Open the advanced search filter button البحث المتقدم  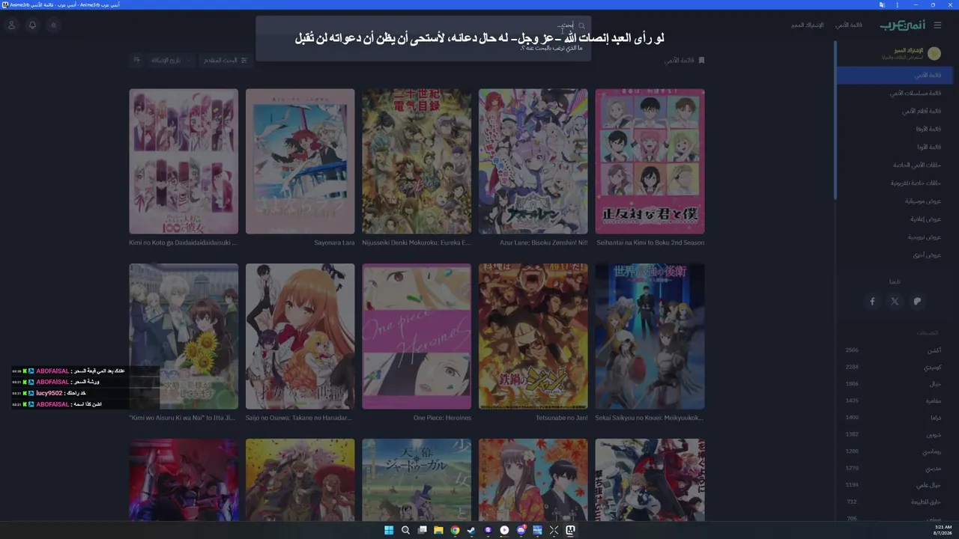[225, 60]
